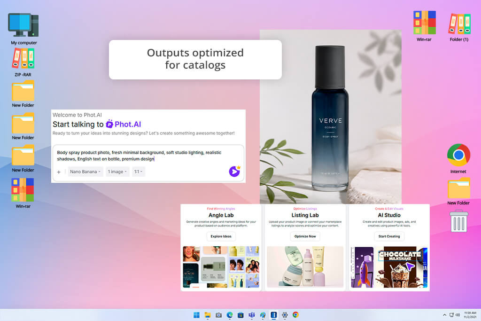Click the Phot.AI logo icon
This screenshot has width=481, height=321.
click(109, 124)
